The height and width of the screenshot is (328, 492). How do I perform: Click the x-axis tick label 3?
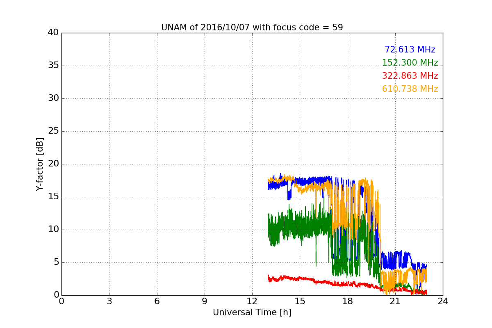109,301
